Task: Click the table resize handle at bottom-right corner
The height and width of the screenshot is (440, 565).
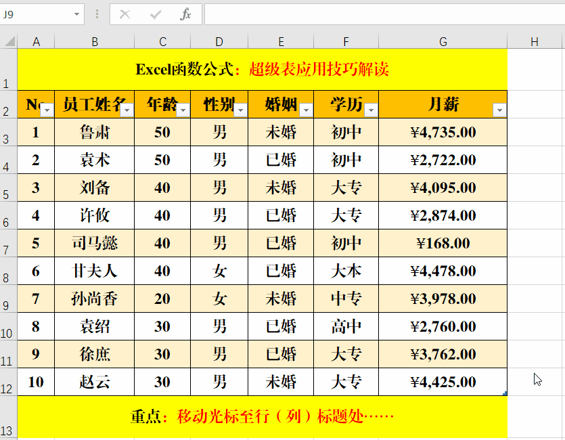Action: coord(505,393)
